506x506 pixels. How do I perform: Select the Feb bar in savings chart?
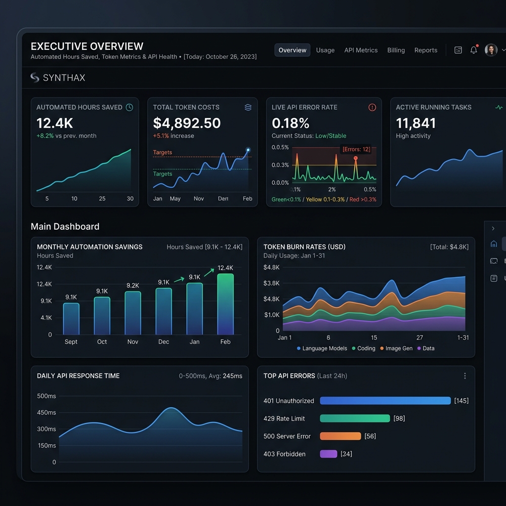225,304
